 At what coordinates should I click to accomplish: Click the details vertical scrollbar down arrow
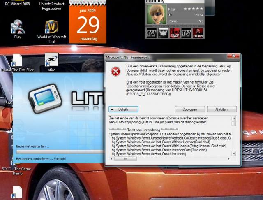tap(234, 153)
